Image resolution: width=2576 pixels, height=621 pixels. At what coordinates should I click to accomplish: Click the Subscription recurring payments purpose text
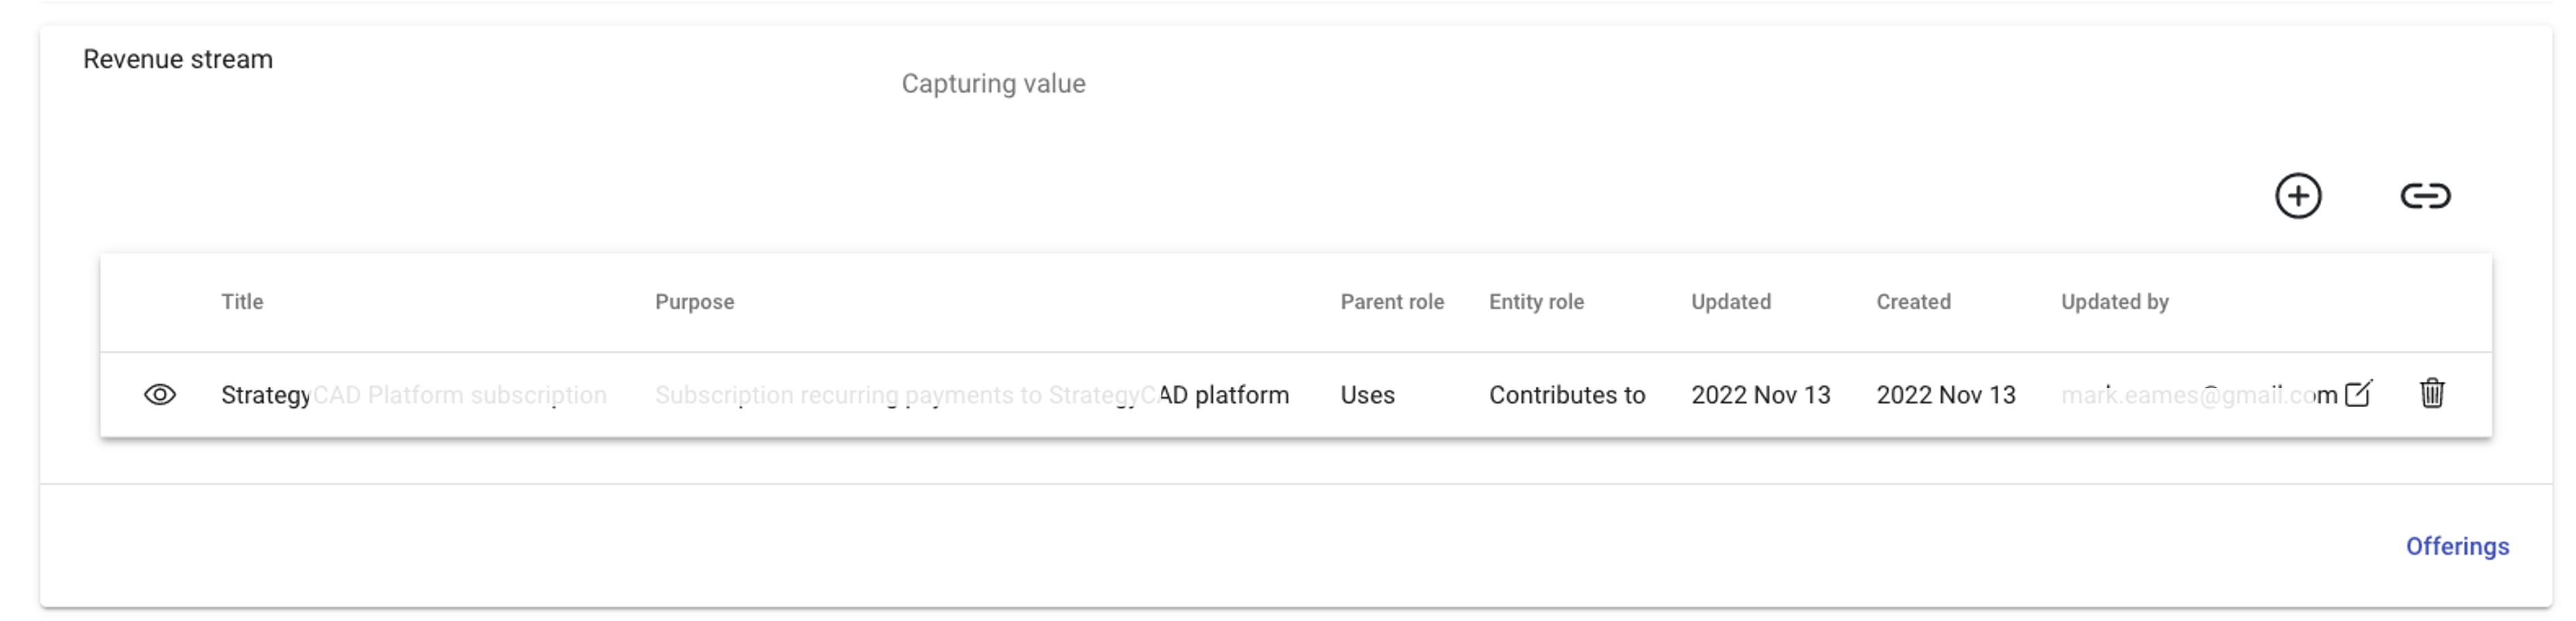971,395
